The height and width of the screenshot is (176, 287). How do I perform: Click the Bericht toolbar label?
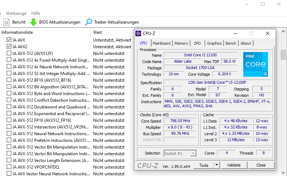tap(19, 22)
